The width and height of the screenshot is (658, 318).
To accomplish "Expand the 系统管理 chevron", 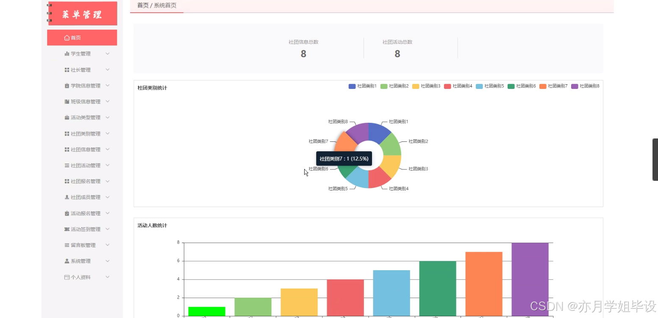I will pos(108,261).
